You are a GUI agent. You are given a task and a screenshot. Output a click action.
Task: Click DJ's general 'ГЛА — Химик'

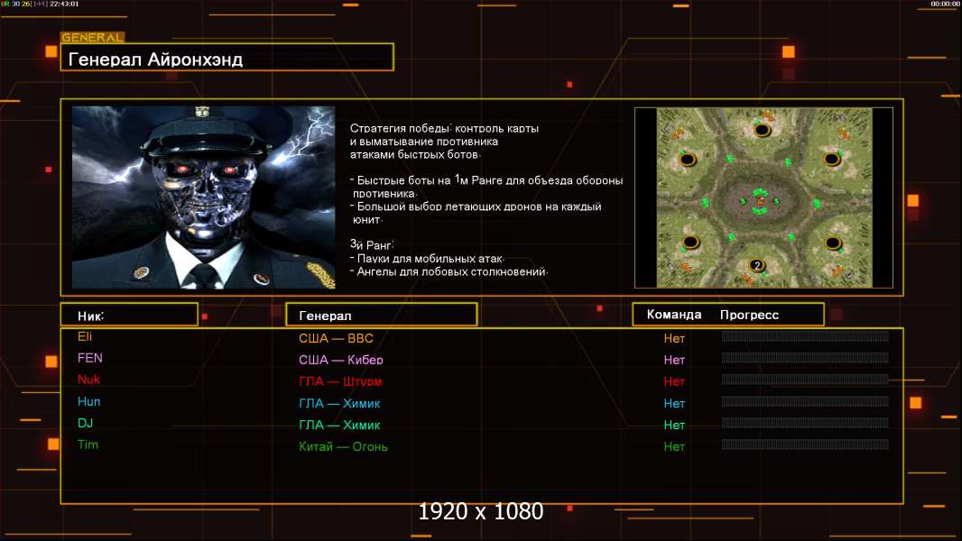coord(339,425)
